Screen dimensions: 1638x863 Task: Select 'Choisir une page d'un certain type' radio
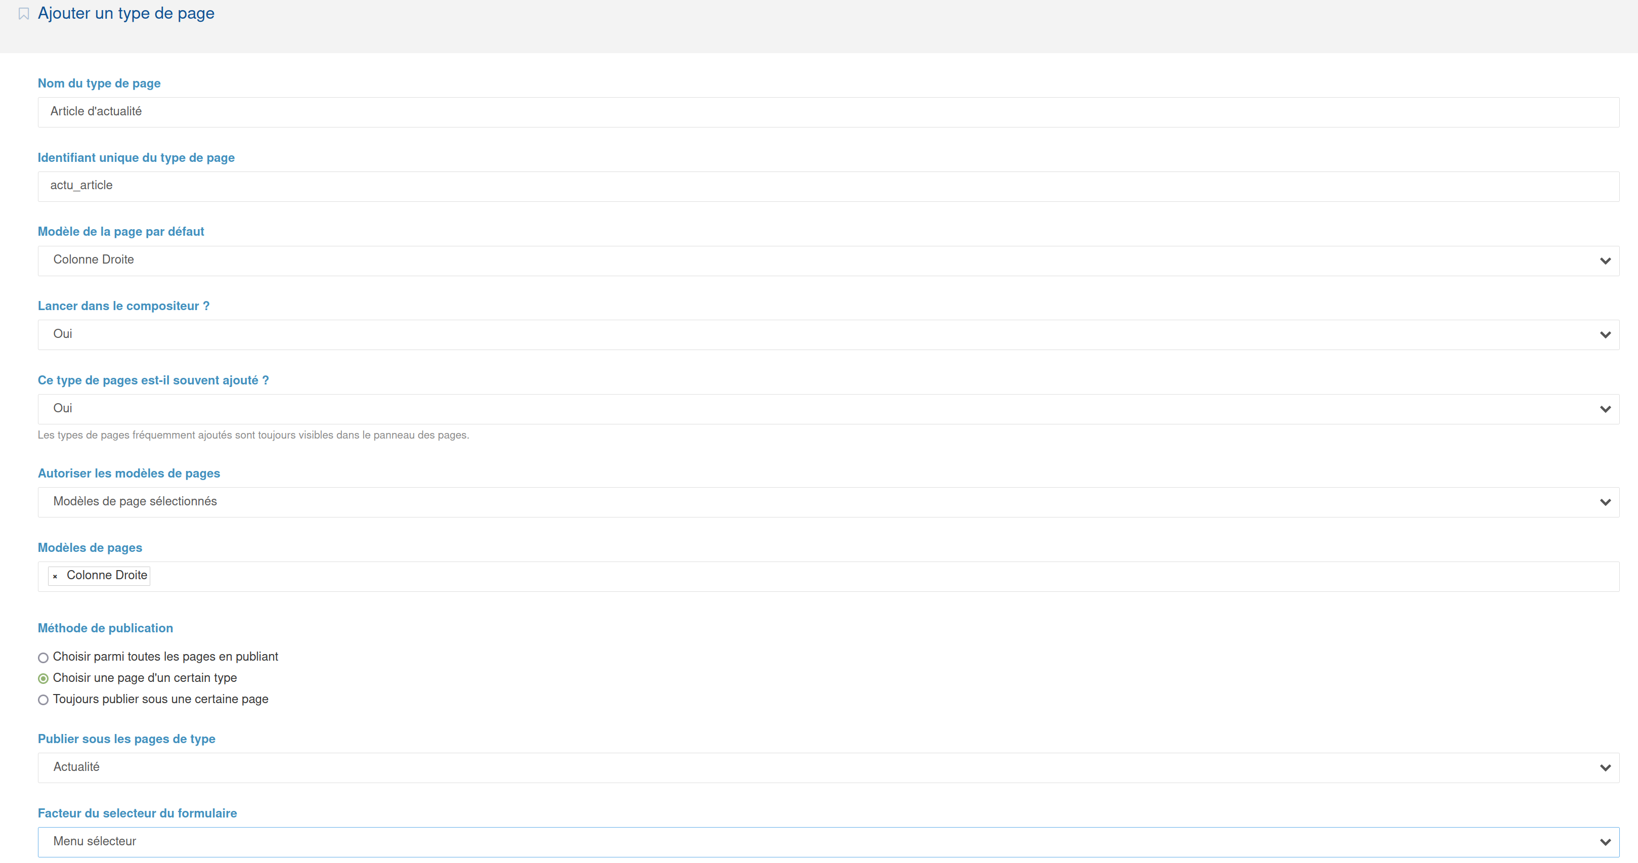click(x=43, y=678)
